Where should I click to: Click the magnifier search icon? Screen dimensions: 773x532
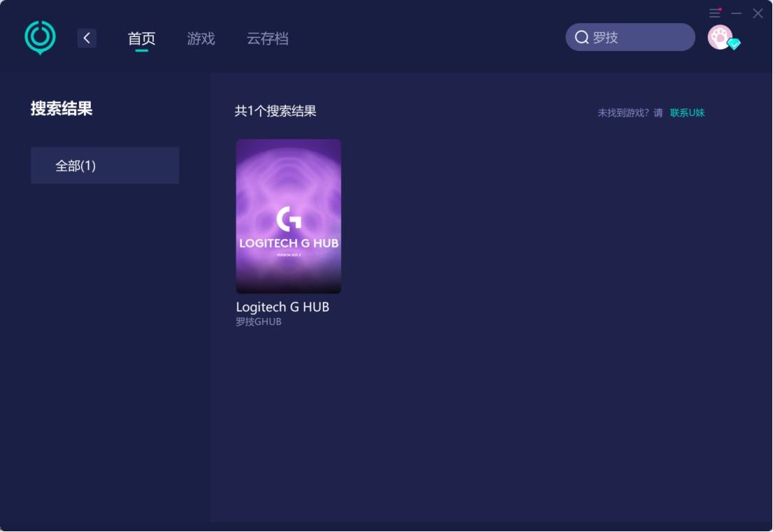click(x=581, y=38)
